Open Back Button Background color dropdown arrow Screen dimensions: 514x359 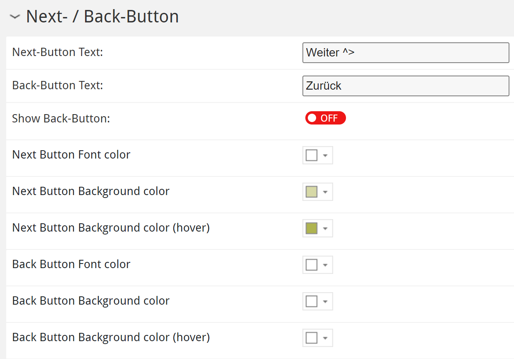[325, 302]
